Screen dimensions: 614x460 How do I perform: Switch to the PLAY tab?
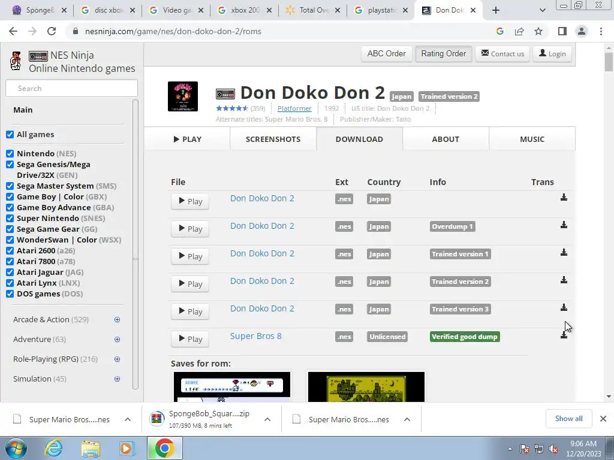[x=187, y=139]
